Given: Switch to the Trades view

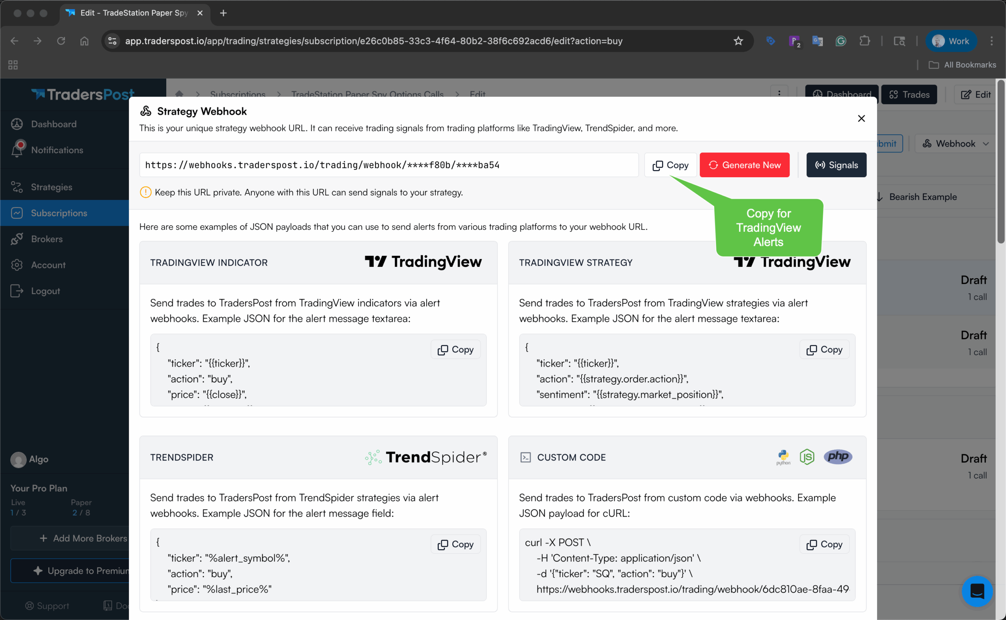Looking at the screenshot, I should click(909, 94).
